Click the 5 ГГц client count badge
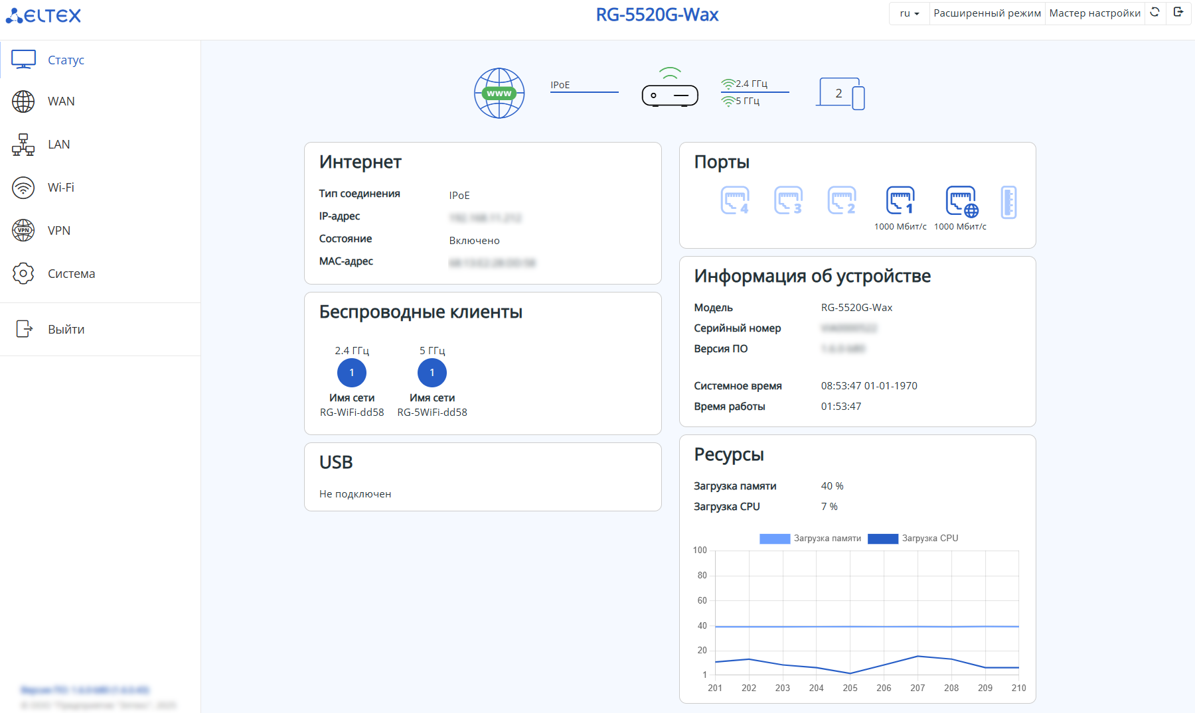 432,373
